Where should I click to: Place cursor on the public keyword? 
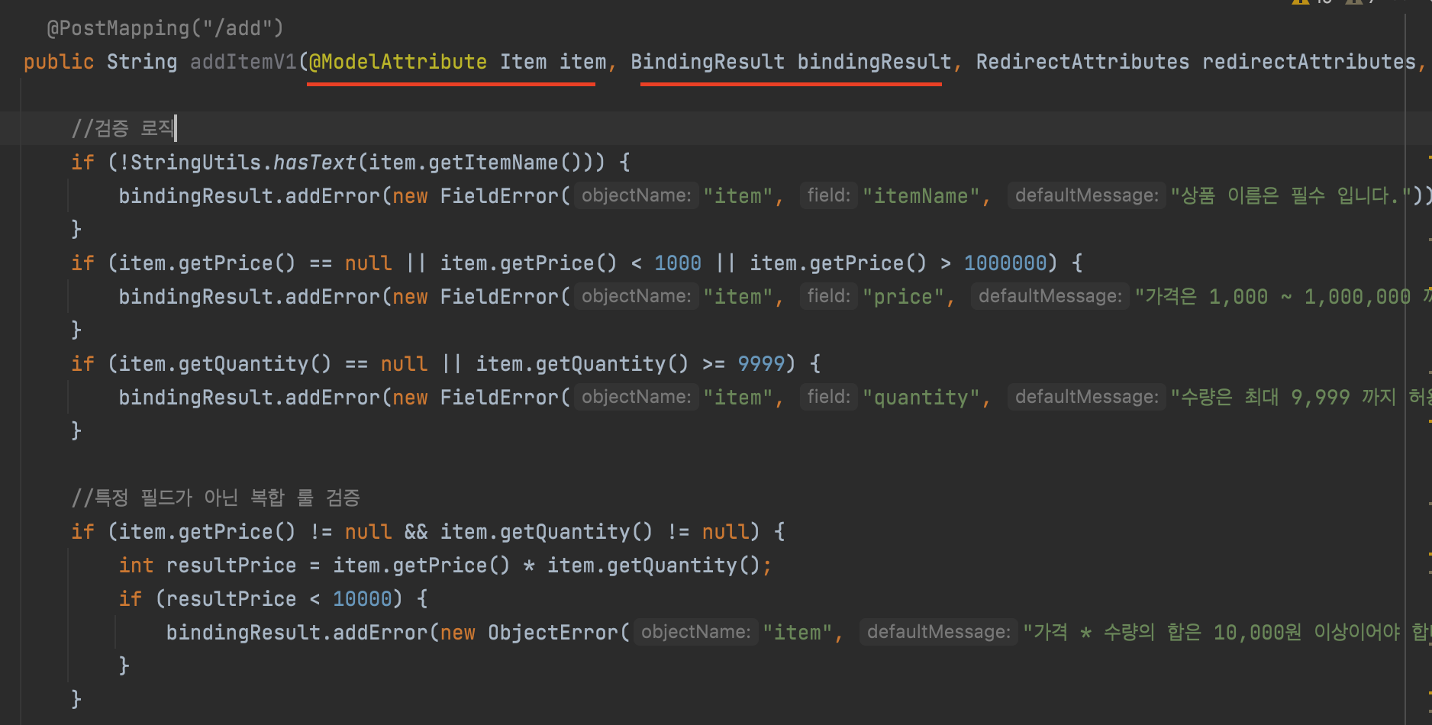click(59, 62)
